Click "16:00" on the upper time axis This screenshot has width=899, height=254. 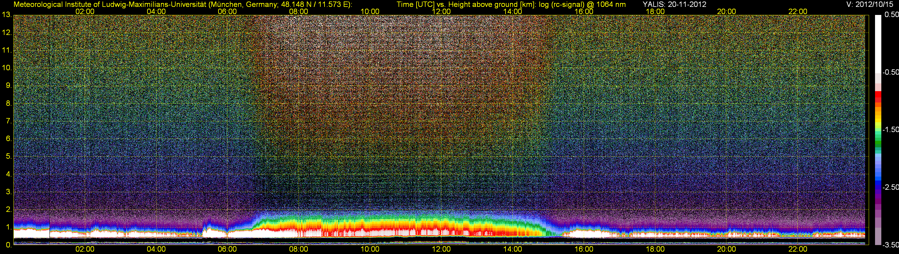(584, 11)
